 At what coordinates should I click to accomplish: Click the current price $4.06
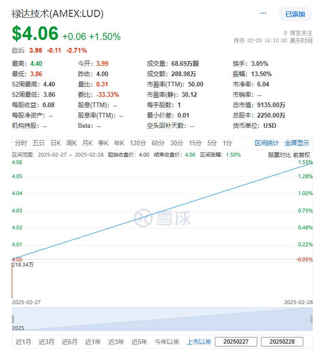pos(35,33)
